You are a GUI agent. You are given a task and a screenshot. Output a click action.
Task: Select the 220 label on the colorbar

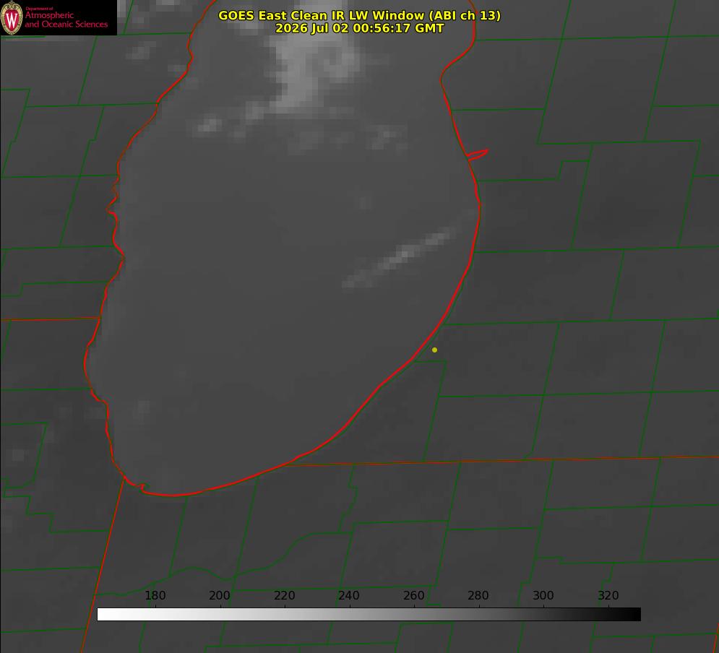coord(284,595)
